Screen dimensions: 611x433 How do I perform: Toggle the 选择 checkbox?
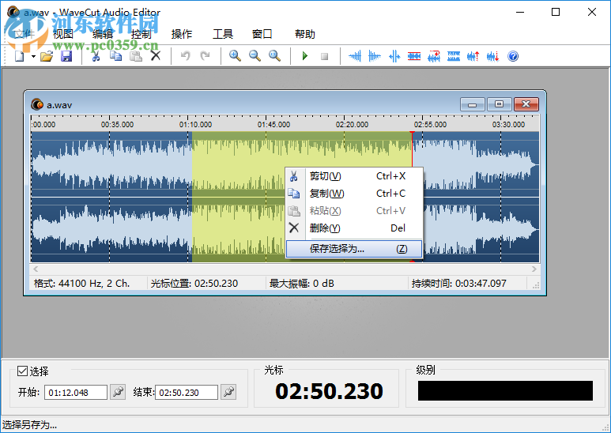23,371
